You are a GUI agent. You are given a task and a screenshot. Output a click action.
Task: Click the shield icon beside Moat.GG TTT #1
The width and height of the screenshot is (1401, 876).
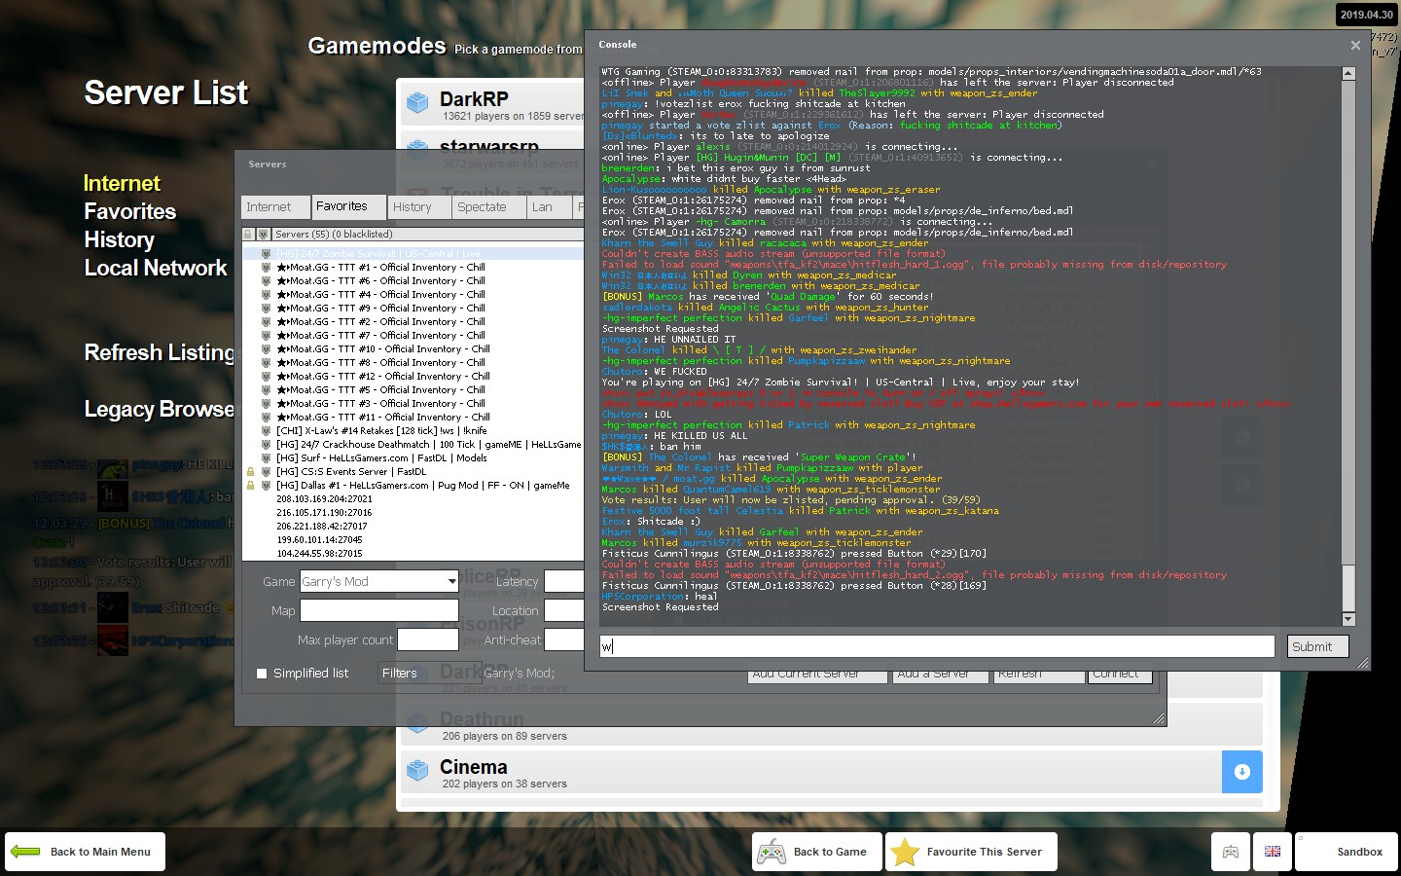coord(266,268)
